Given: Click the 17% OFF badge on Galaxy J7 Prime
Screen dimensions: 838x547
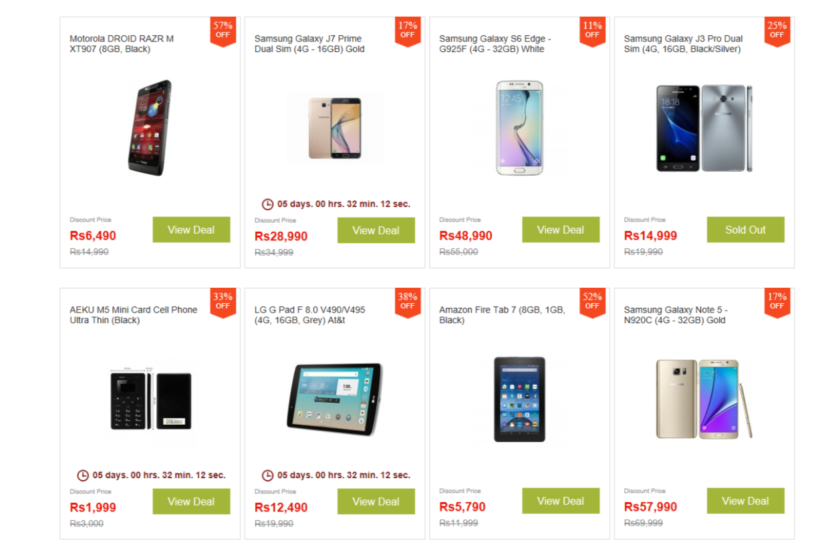Looking at the screenshot, I should (x=407, y=31).
